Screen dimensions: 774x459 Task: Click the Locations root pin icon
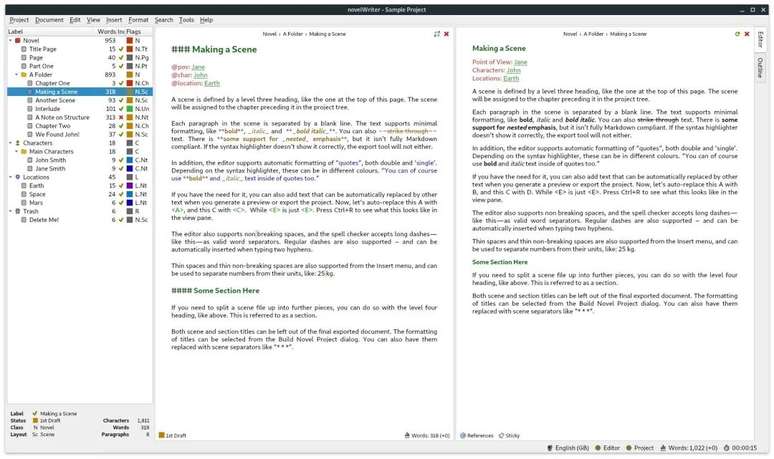(18, 177)
